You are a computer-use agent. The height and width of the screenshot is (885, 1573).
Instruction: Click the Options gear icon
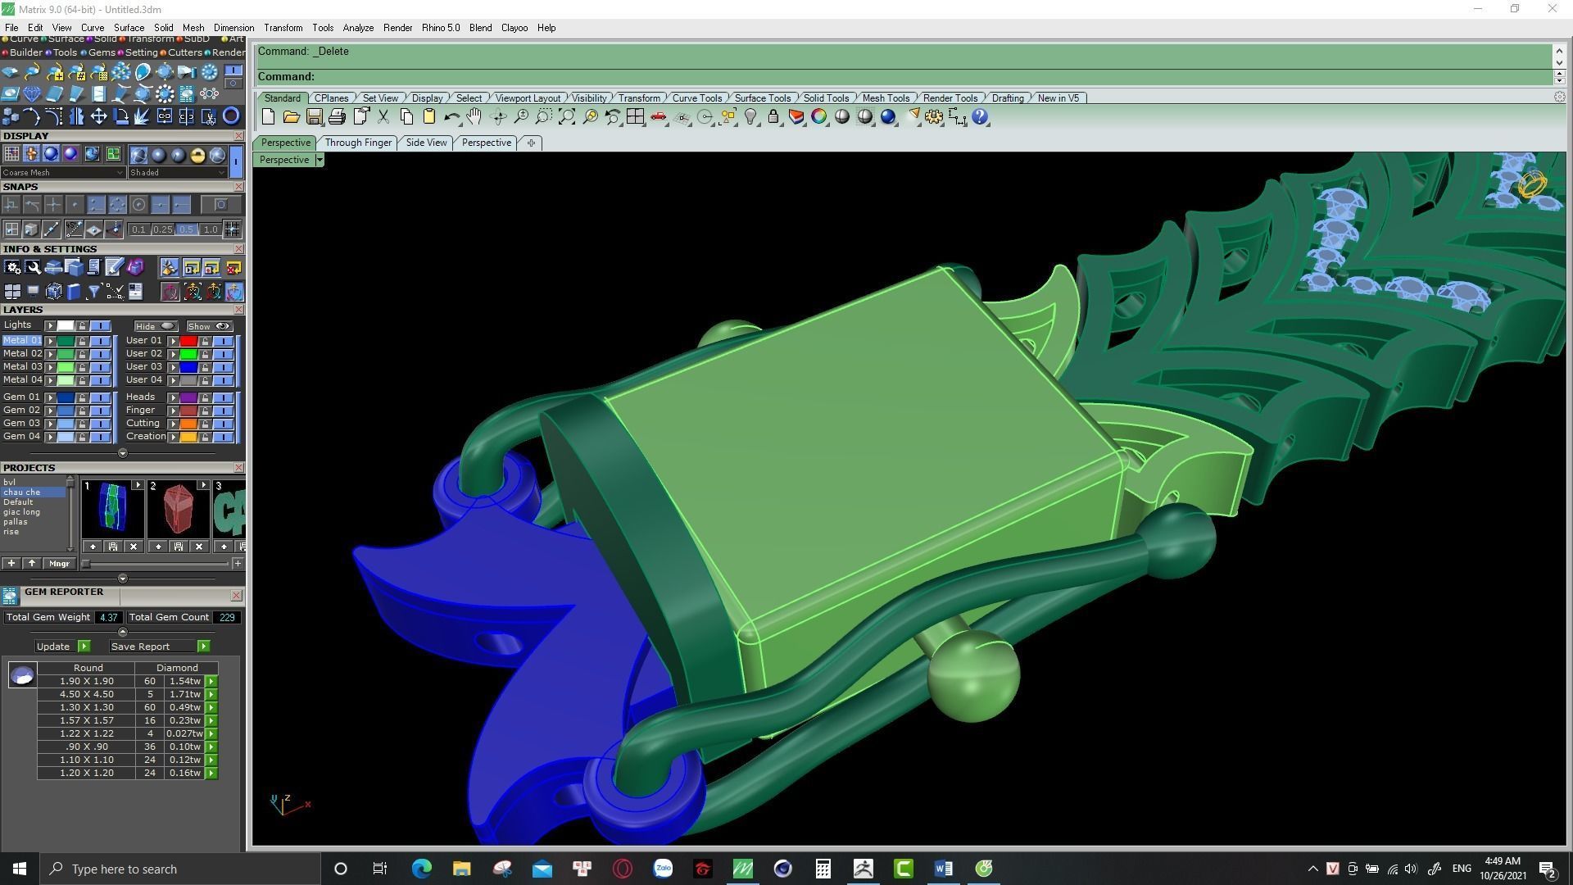[x=934, y=117]
